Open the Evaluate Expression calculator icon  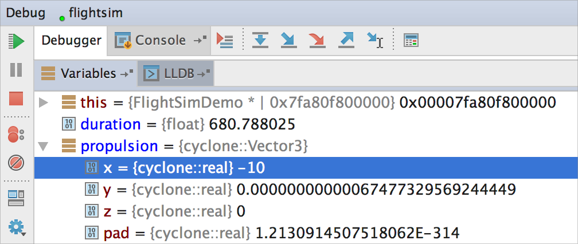click(411, 41)
